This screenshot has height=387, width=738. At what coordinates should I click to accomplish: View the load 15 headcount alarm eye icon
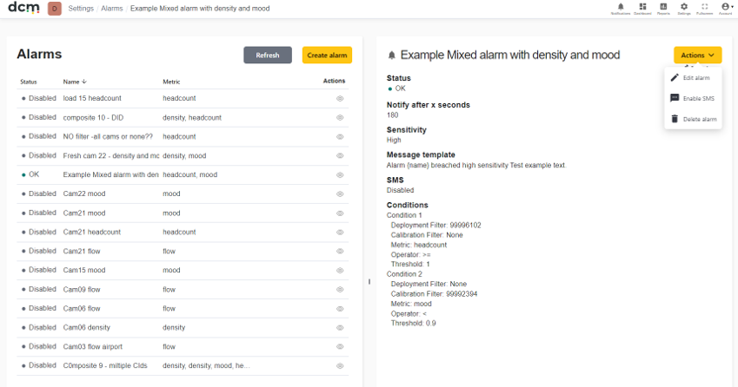click(340, 99)
